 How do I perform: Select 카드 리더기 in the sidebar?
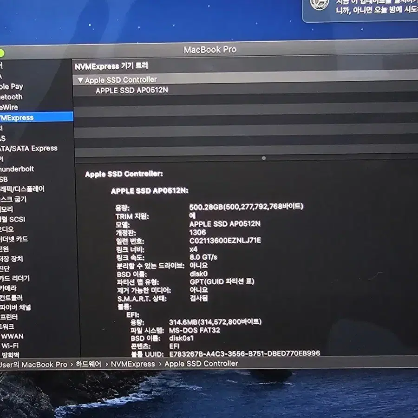(15, 278)
